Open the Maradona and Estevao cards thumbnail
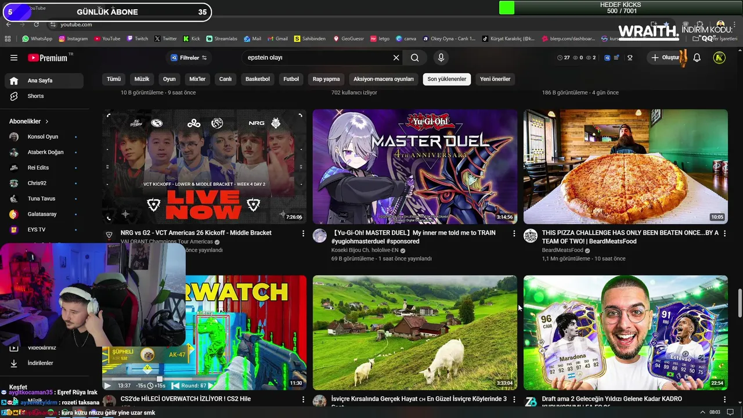This screenshot has width=743, height=418. [625, 333]
